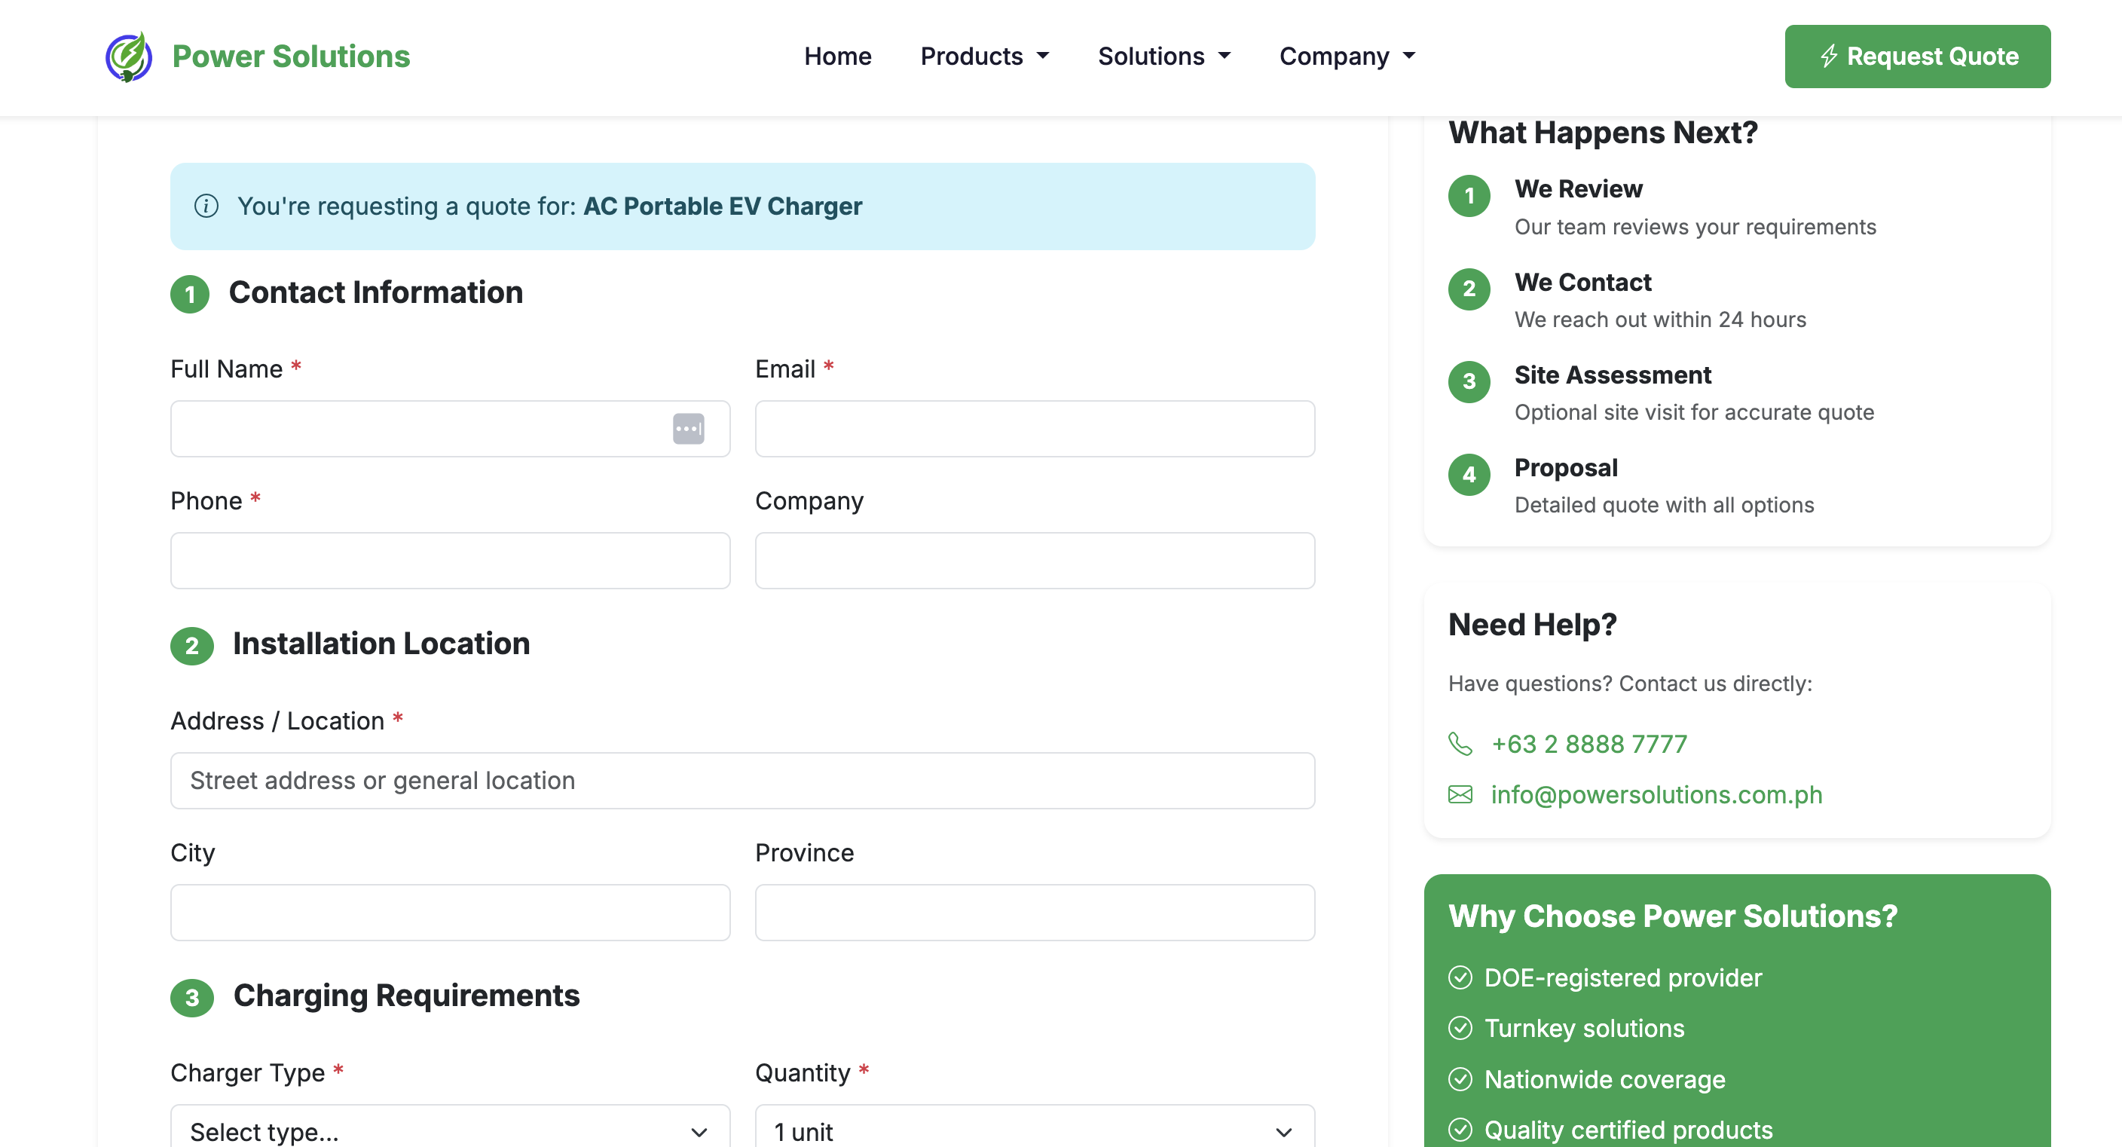Open the info@powersolutions.com.ph email link
This screenshot has height=1147, width=2122.
point(1656,795)
